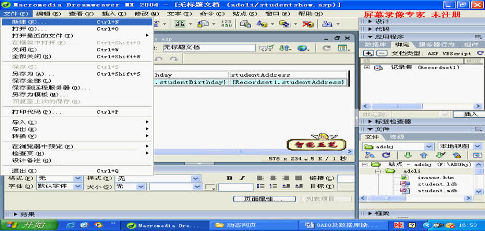485x231 pixels.
Task: Choose 另存为 in the File menu
Action: click(x=77, y=74)
